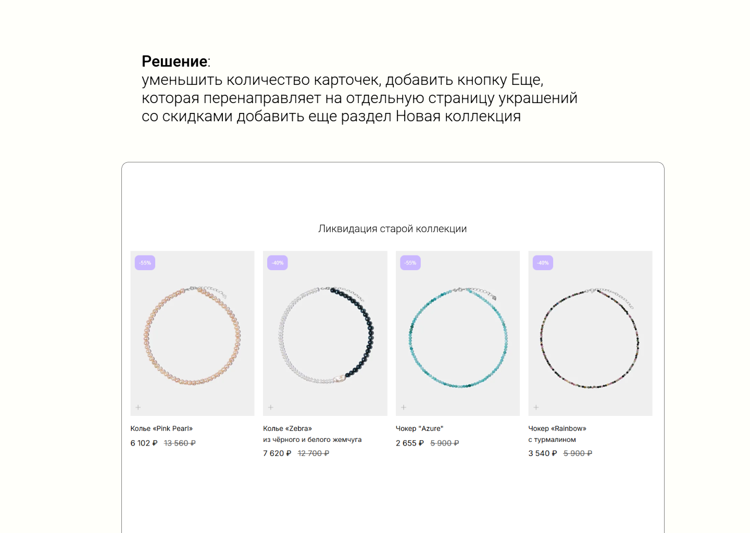Click the -55% badge on Pink Pearl card
Image resolution: width=750 pixels, height=533 pixels.
pyautogui.click(x=145, y=263)
